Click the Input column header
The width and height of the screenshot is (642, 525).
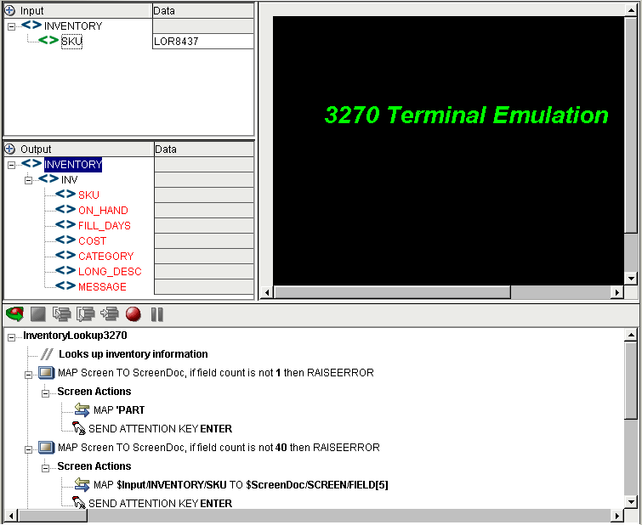click(77, 11)
